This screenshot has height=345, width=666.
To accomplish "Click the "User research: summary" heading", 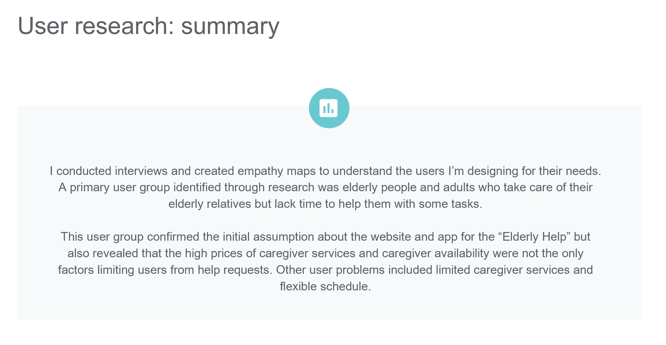I will [149, 26].
